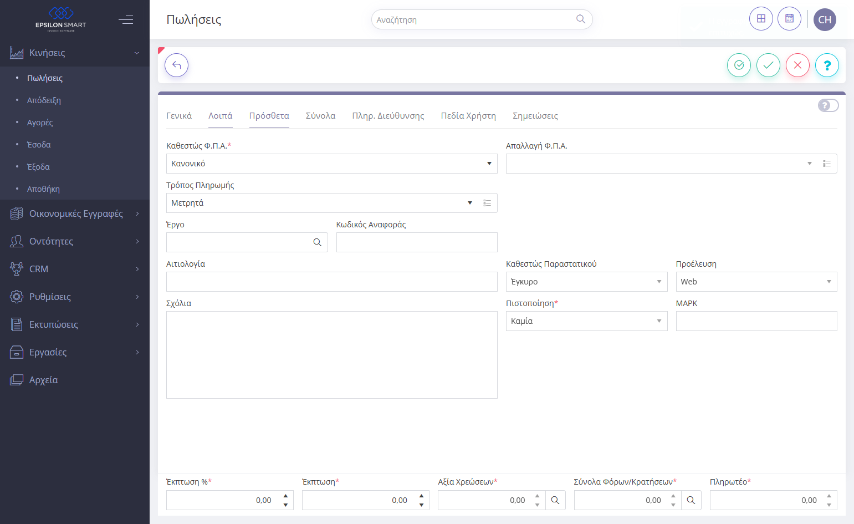Switch to the Πεδία Χρήστη tab
Image resolution: width=854 pixels, height=524 pixels.
(x=468, y=116)
